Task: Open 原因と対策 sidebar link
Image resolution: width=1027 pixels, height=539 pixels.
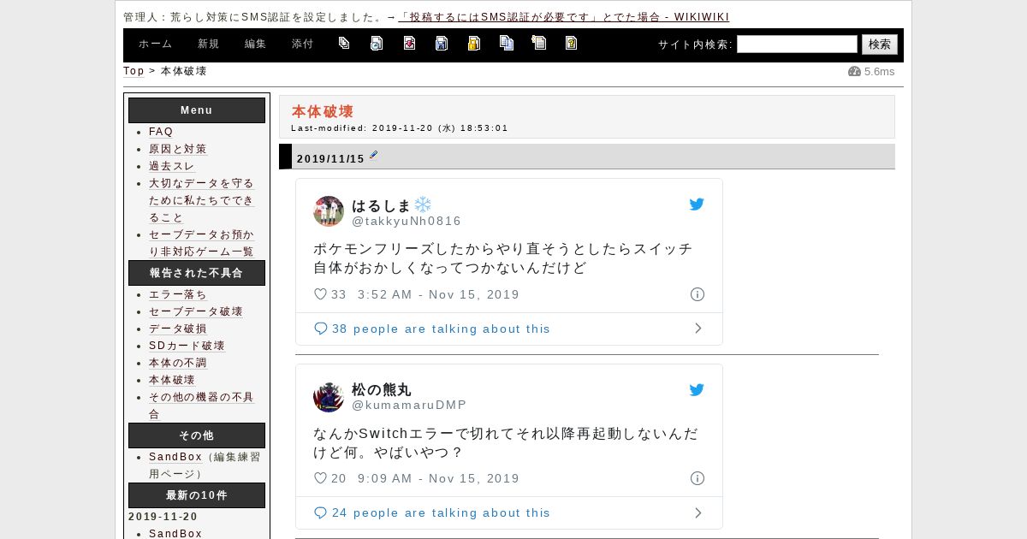Action: pos(178,149)
